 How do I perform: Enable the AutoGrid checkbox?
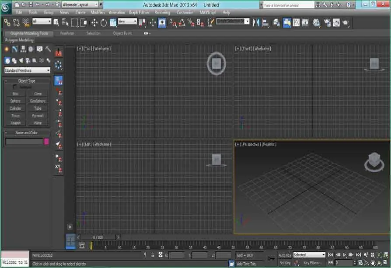click(15, 87)
